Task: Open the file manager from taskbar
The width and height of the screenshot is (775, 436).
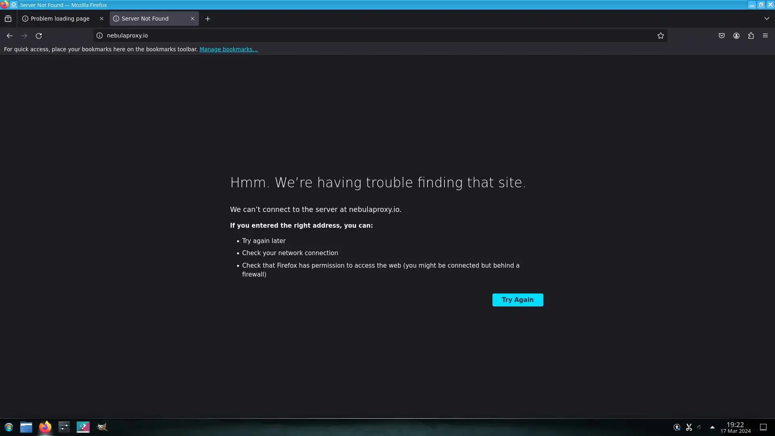Action: [x=26, y=427]
